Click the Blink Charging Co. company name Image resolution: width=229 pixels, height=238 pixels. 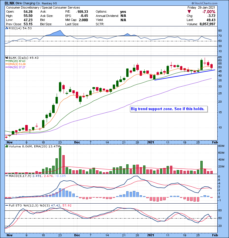point(28,3)
